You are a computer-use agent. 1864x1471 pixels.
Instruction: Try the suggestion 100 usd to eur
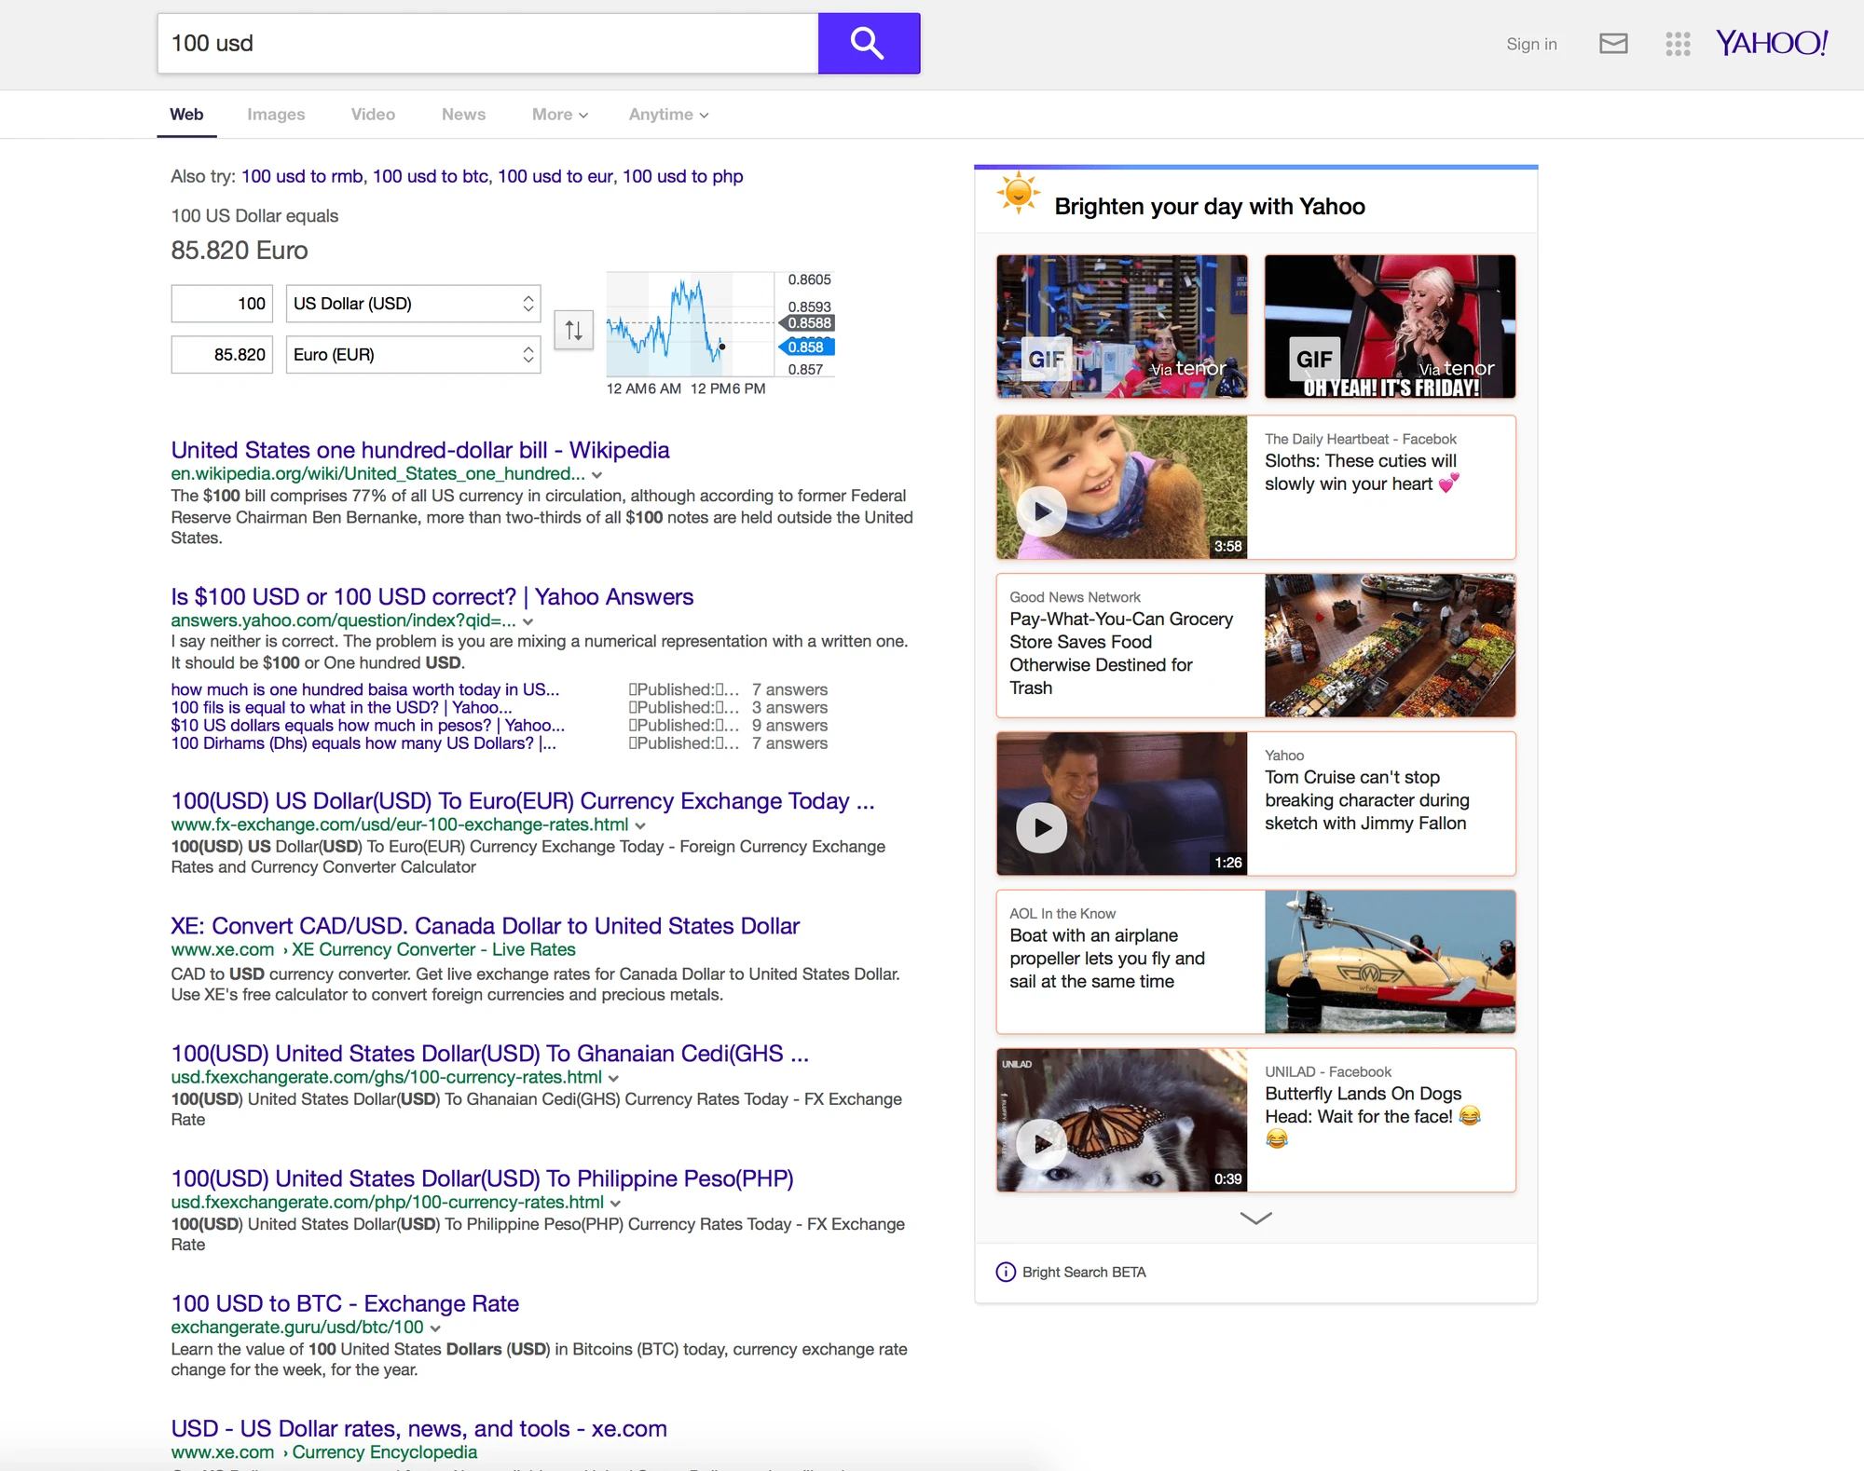pos(555,176)
